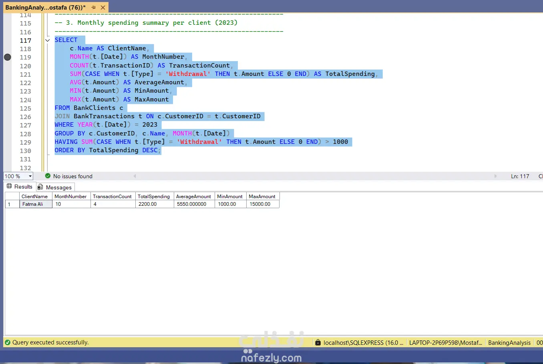Select the MaxAmount column header
This screenshot has width=543, height=364.
tap(262, 196)
